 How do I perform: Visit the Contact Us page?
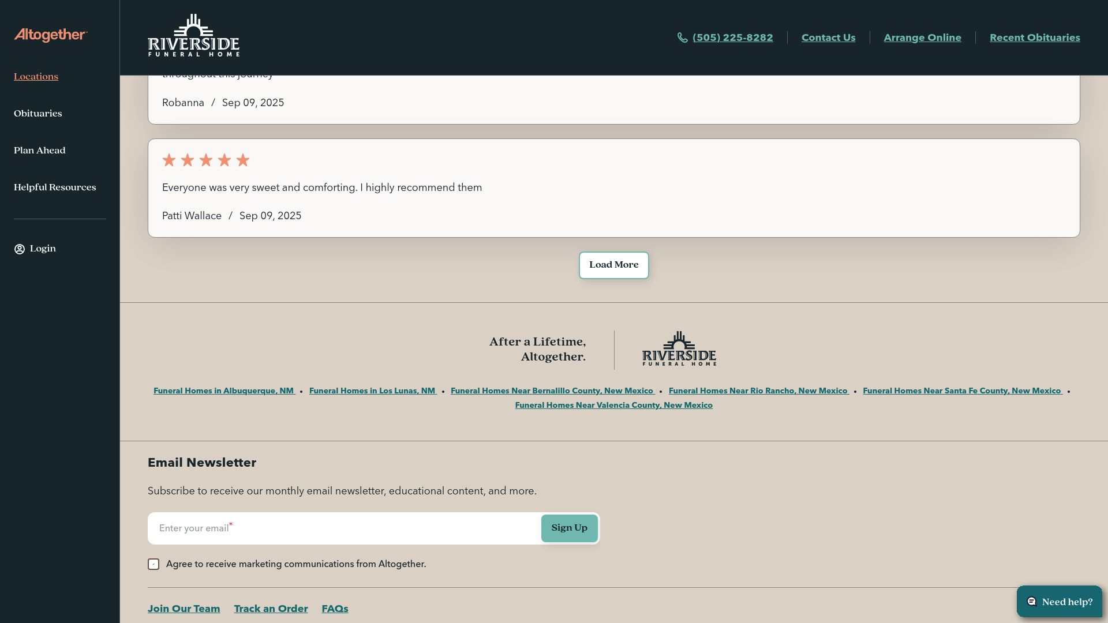[x=828, y=37]
